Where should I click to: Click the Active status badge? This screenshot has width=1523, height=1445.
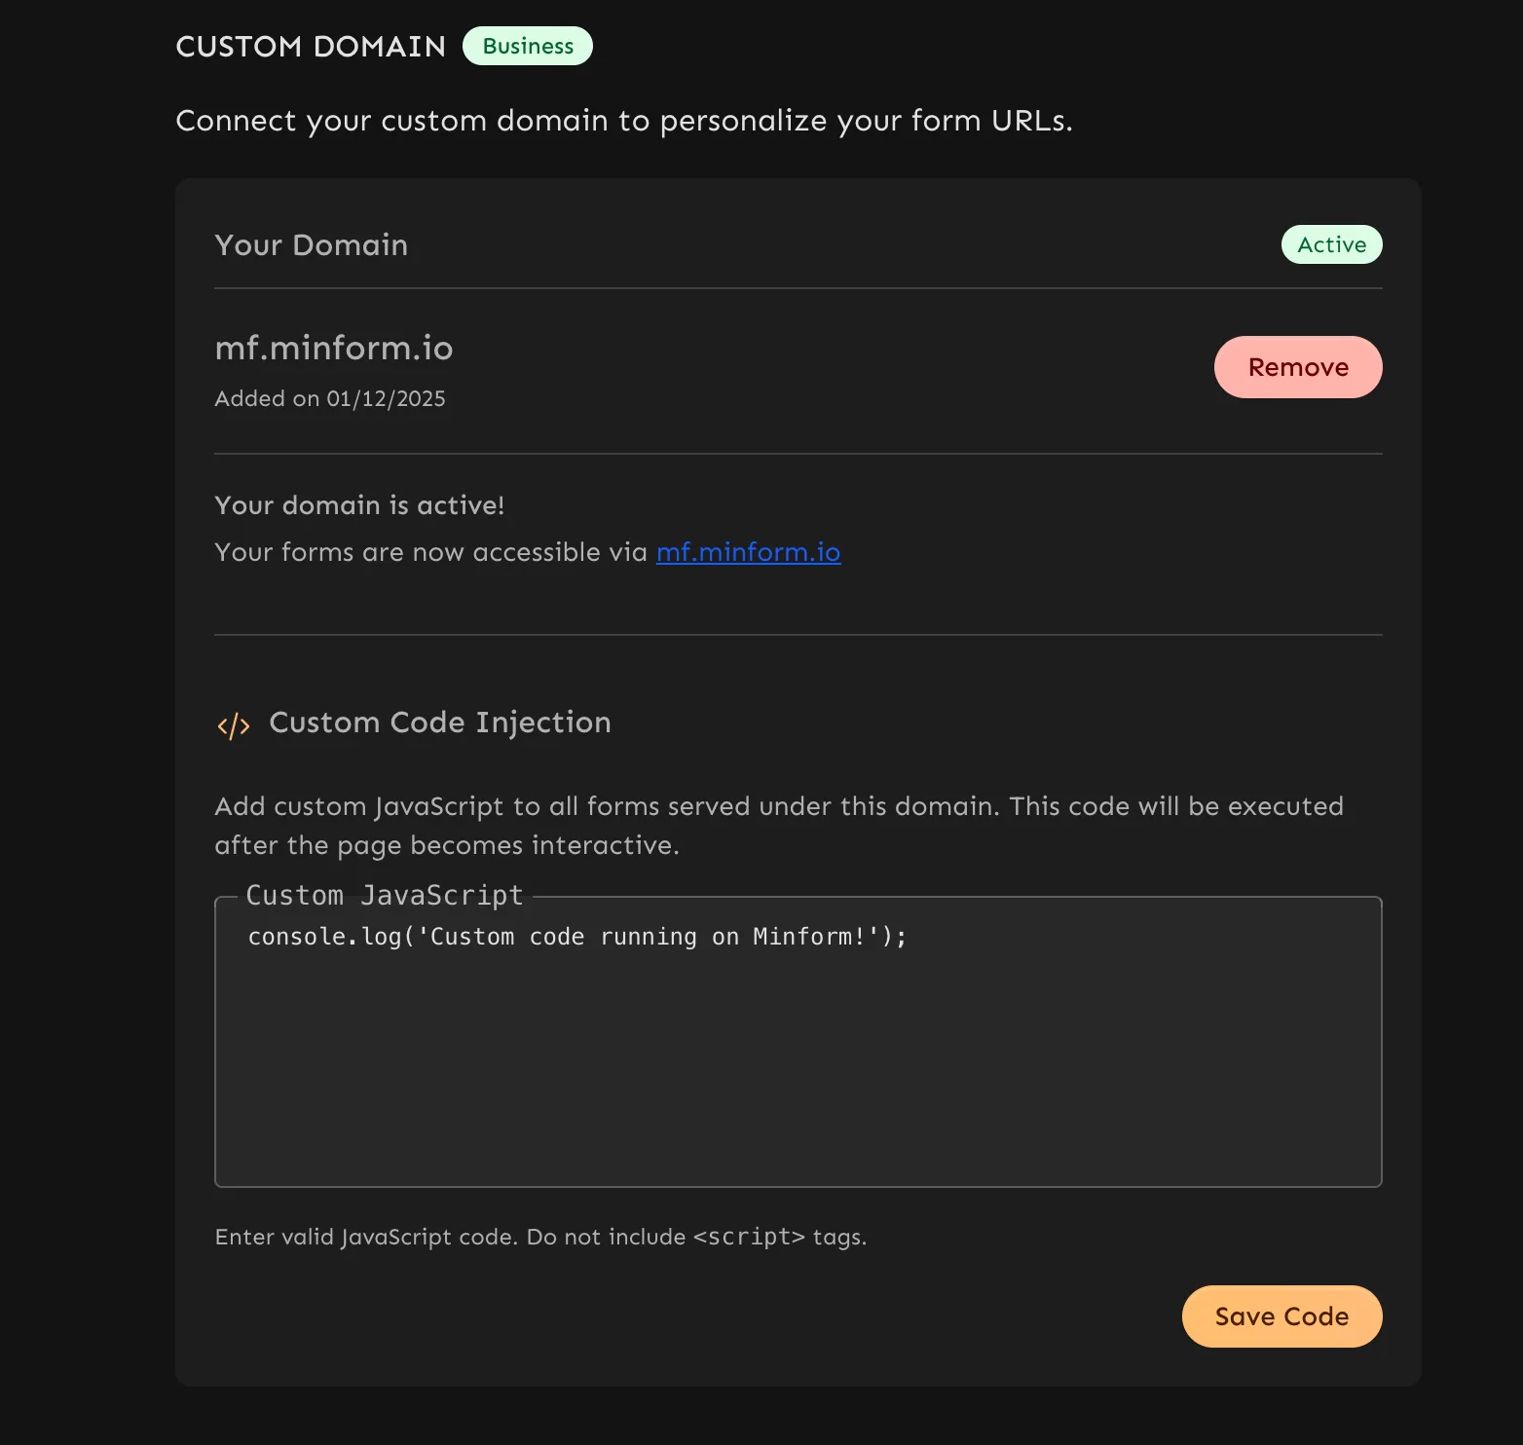point(1331,244)
